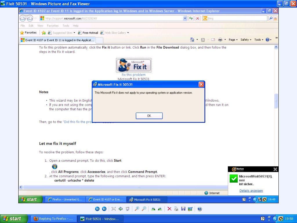Image resolution: width=297 pixels, height=223 pixels.
Task: Open the Home button dropdown arrow
Action: 197,39
